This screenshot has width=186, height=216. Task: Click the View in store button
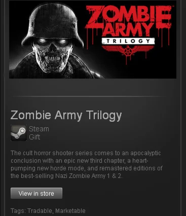tap(36, 193)
